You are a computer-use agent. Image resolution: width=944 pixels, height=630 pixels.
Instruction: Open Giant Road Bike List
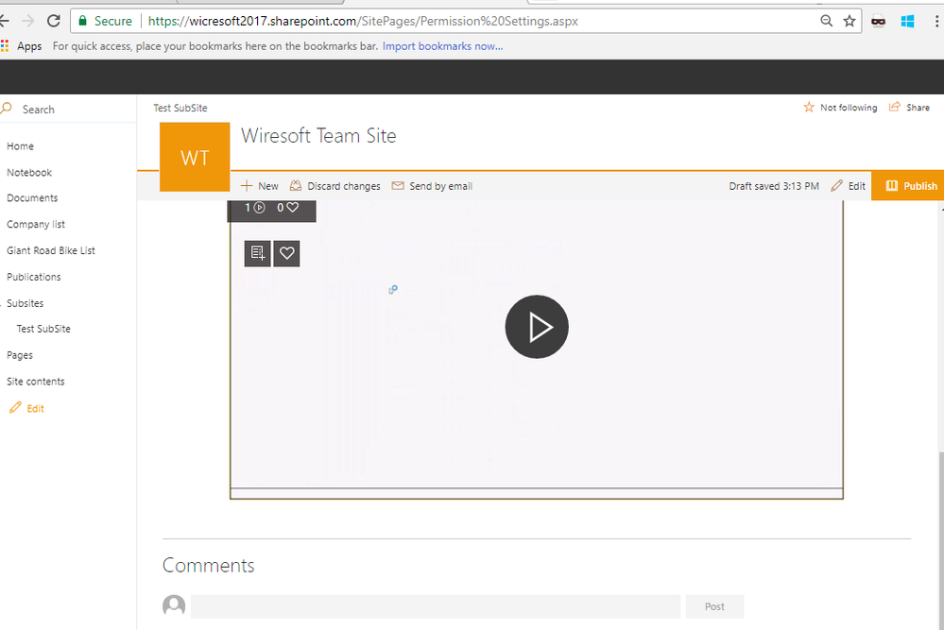[51, 250]
